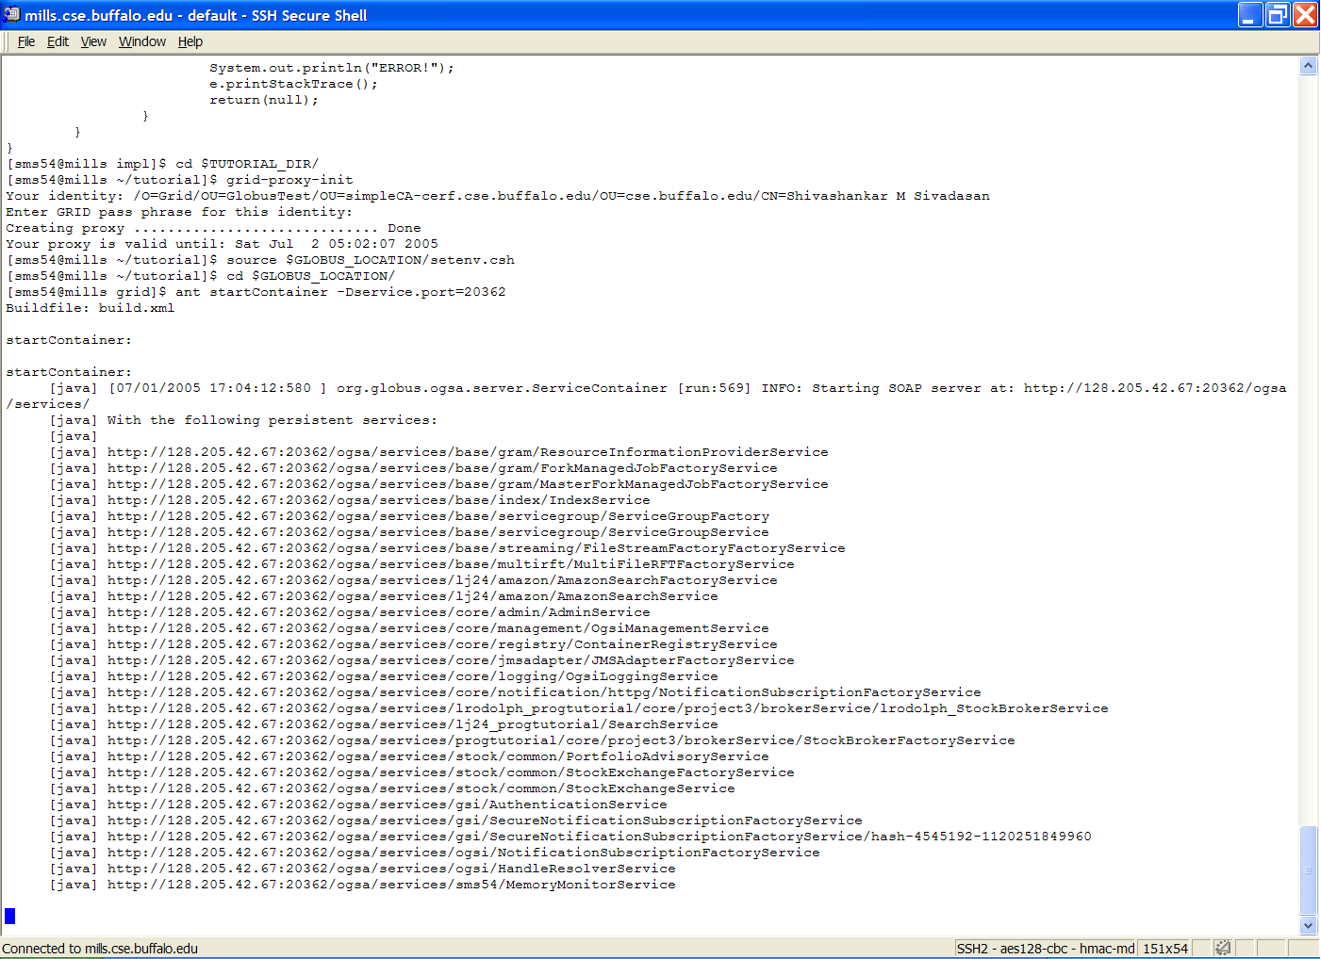Screen dimensions: 1321x959
Task: Open the File menu
Action: pos(26,41)
